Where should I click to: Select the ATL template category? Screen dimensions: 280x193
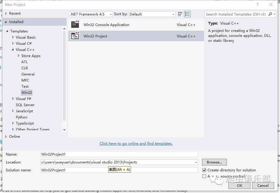click(x=24, y=62)
